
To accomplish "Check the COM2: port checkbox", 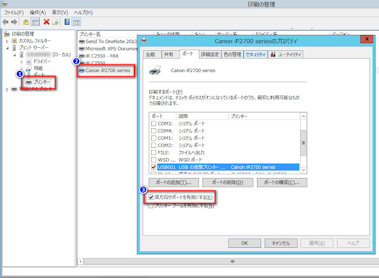I will [153, 146].
